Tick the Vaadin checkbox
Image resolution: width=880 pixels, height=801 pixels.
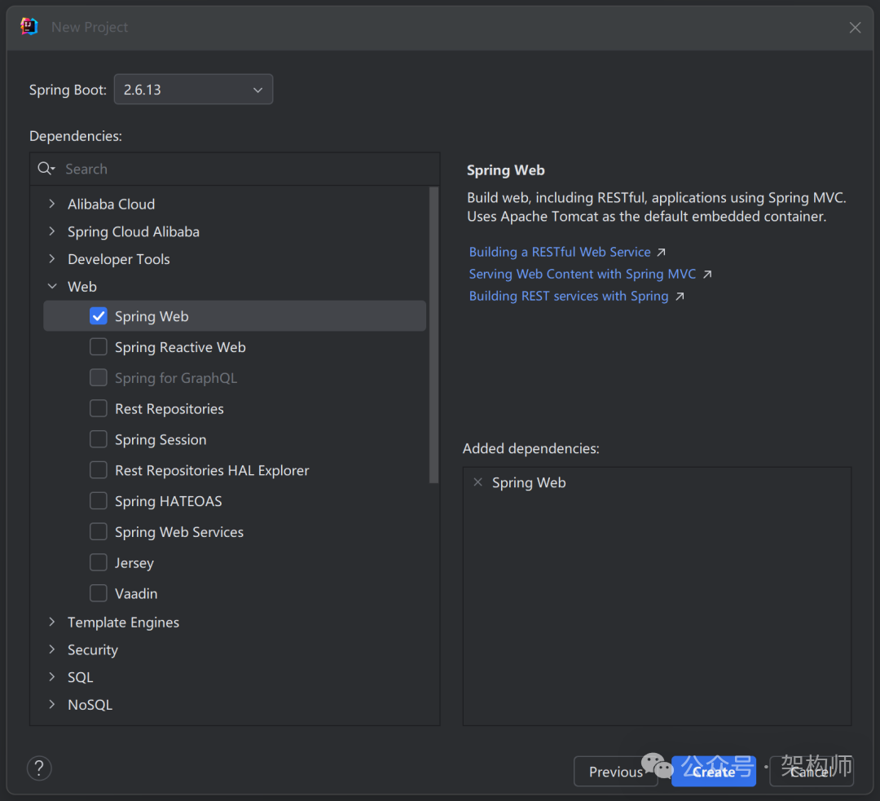(99, 593)
